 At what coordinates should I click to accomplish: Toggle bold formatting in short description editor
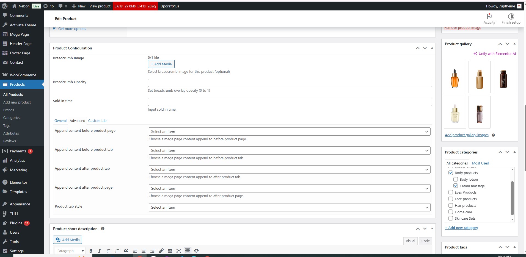click(x=91, y=251)
